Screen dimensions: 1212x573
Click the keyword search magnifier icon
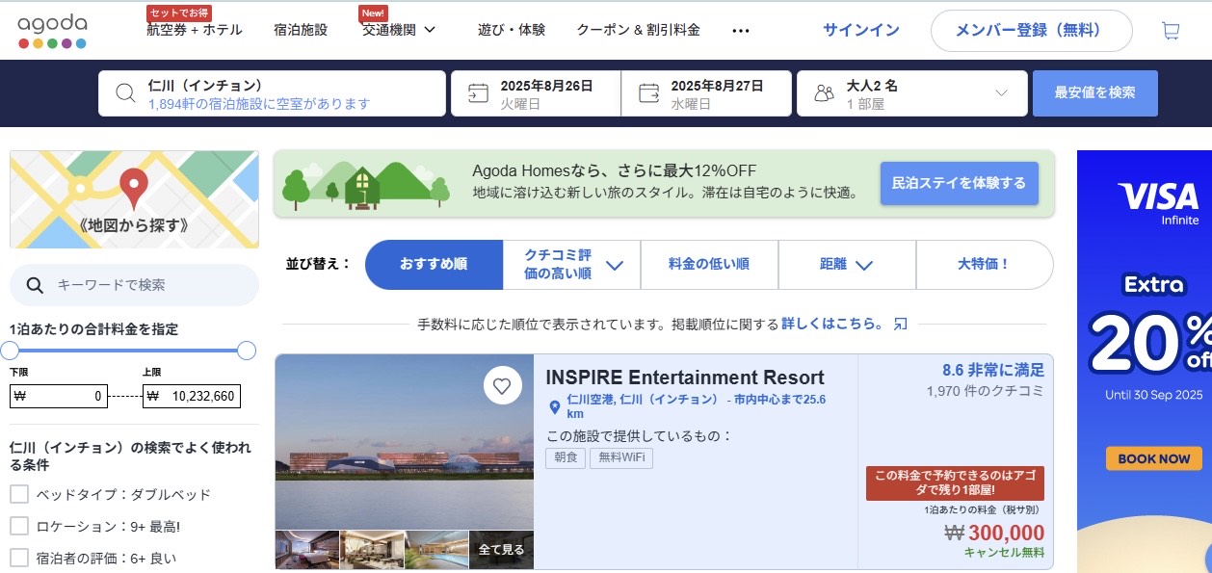click(35, 285)
